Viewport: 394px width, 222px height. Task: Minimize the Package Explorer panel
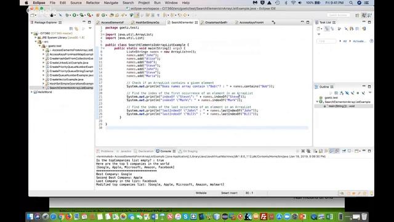point(84,22)
